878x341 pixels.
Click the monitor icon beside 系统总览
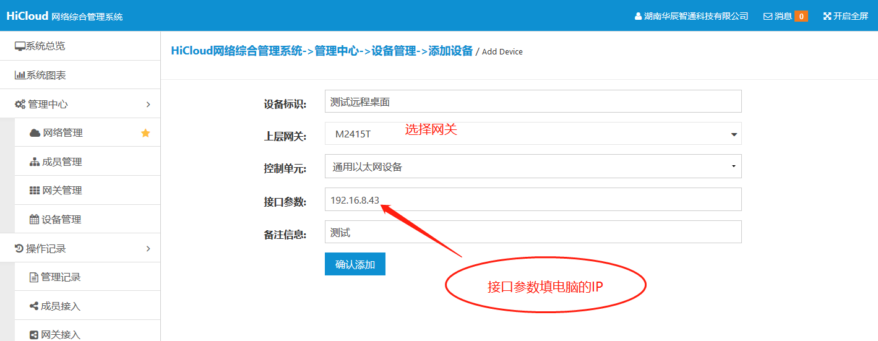point(20,46)
